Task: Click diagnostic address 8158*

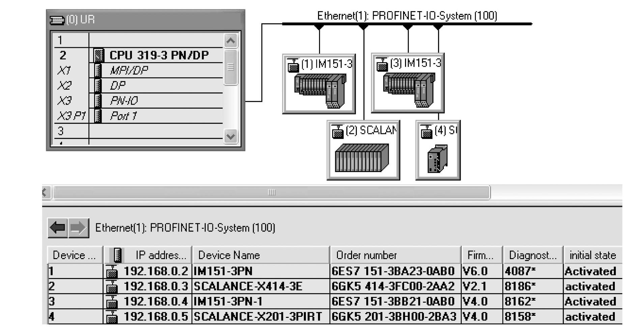Action: pyautogui.click(x=533, y=317)
